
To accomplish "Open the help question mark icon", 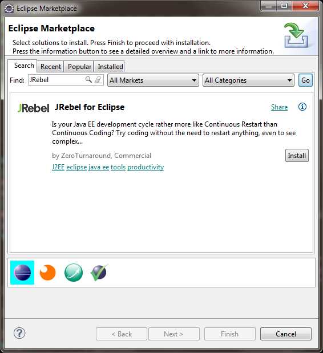I will (19, 333).
